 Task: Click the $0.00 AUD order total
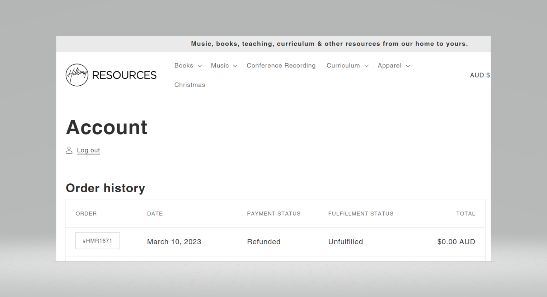click(x=456, y=242)
